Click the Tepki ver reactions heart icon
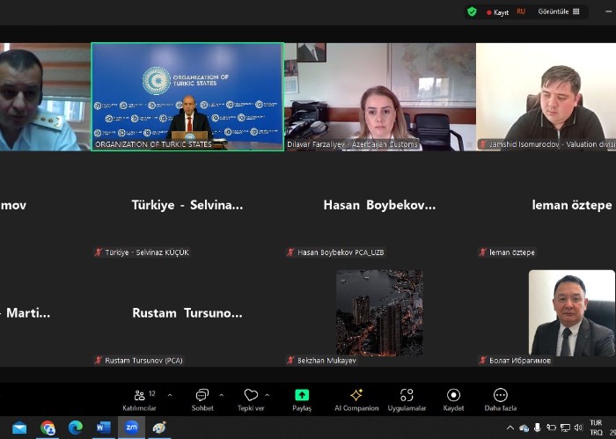Viewport: 616px width, 439px height. click(x=251, y=397)
